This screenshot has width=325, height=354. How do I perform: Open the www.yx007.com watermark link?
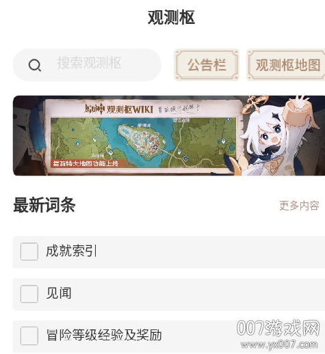click(278, 344)
